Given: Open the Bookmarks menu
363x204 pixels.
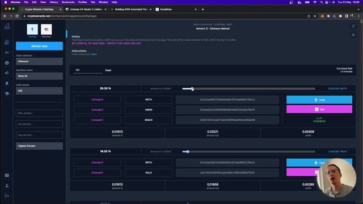Looking at the screenshot, I should point(68,2).
